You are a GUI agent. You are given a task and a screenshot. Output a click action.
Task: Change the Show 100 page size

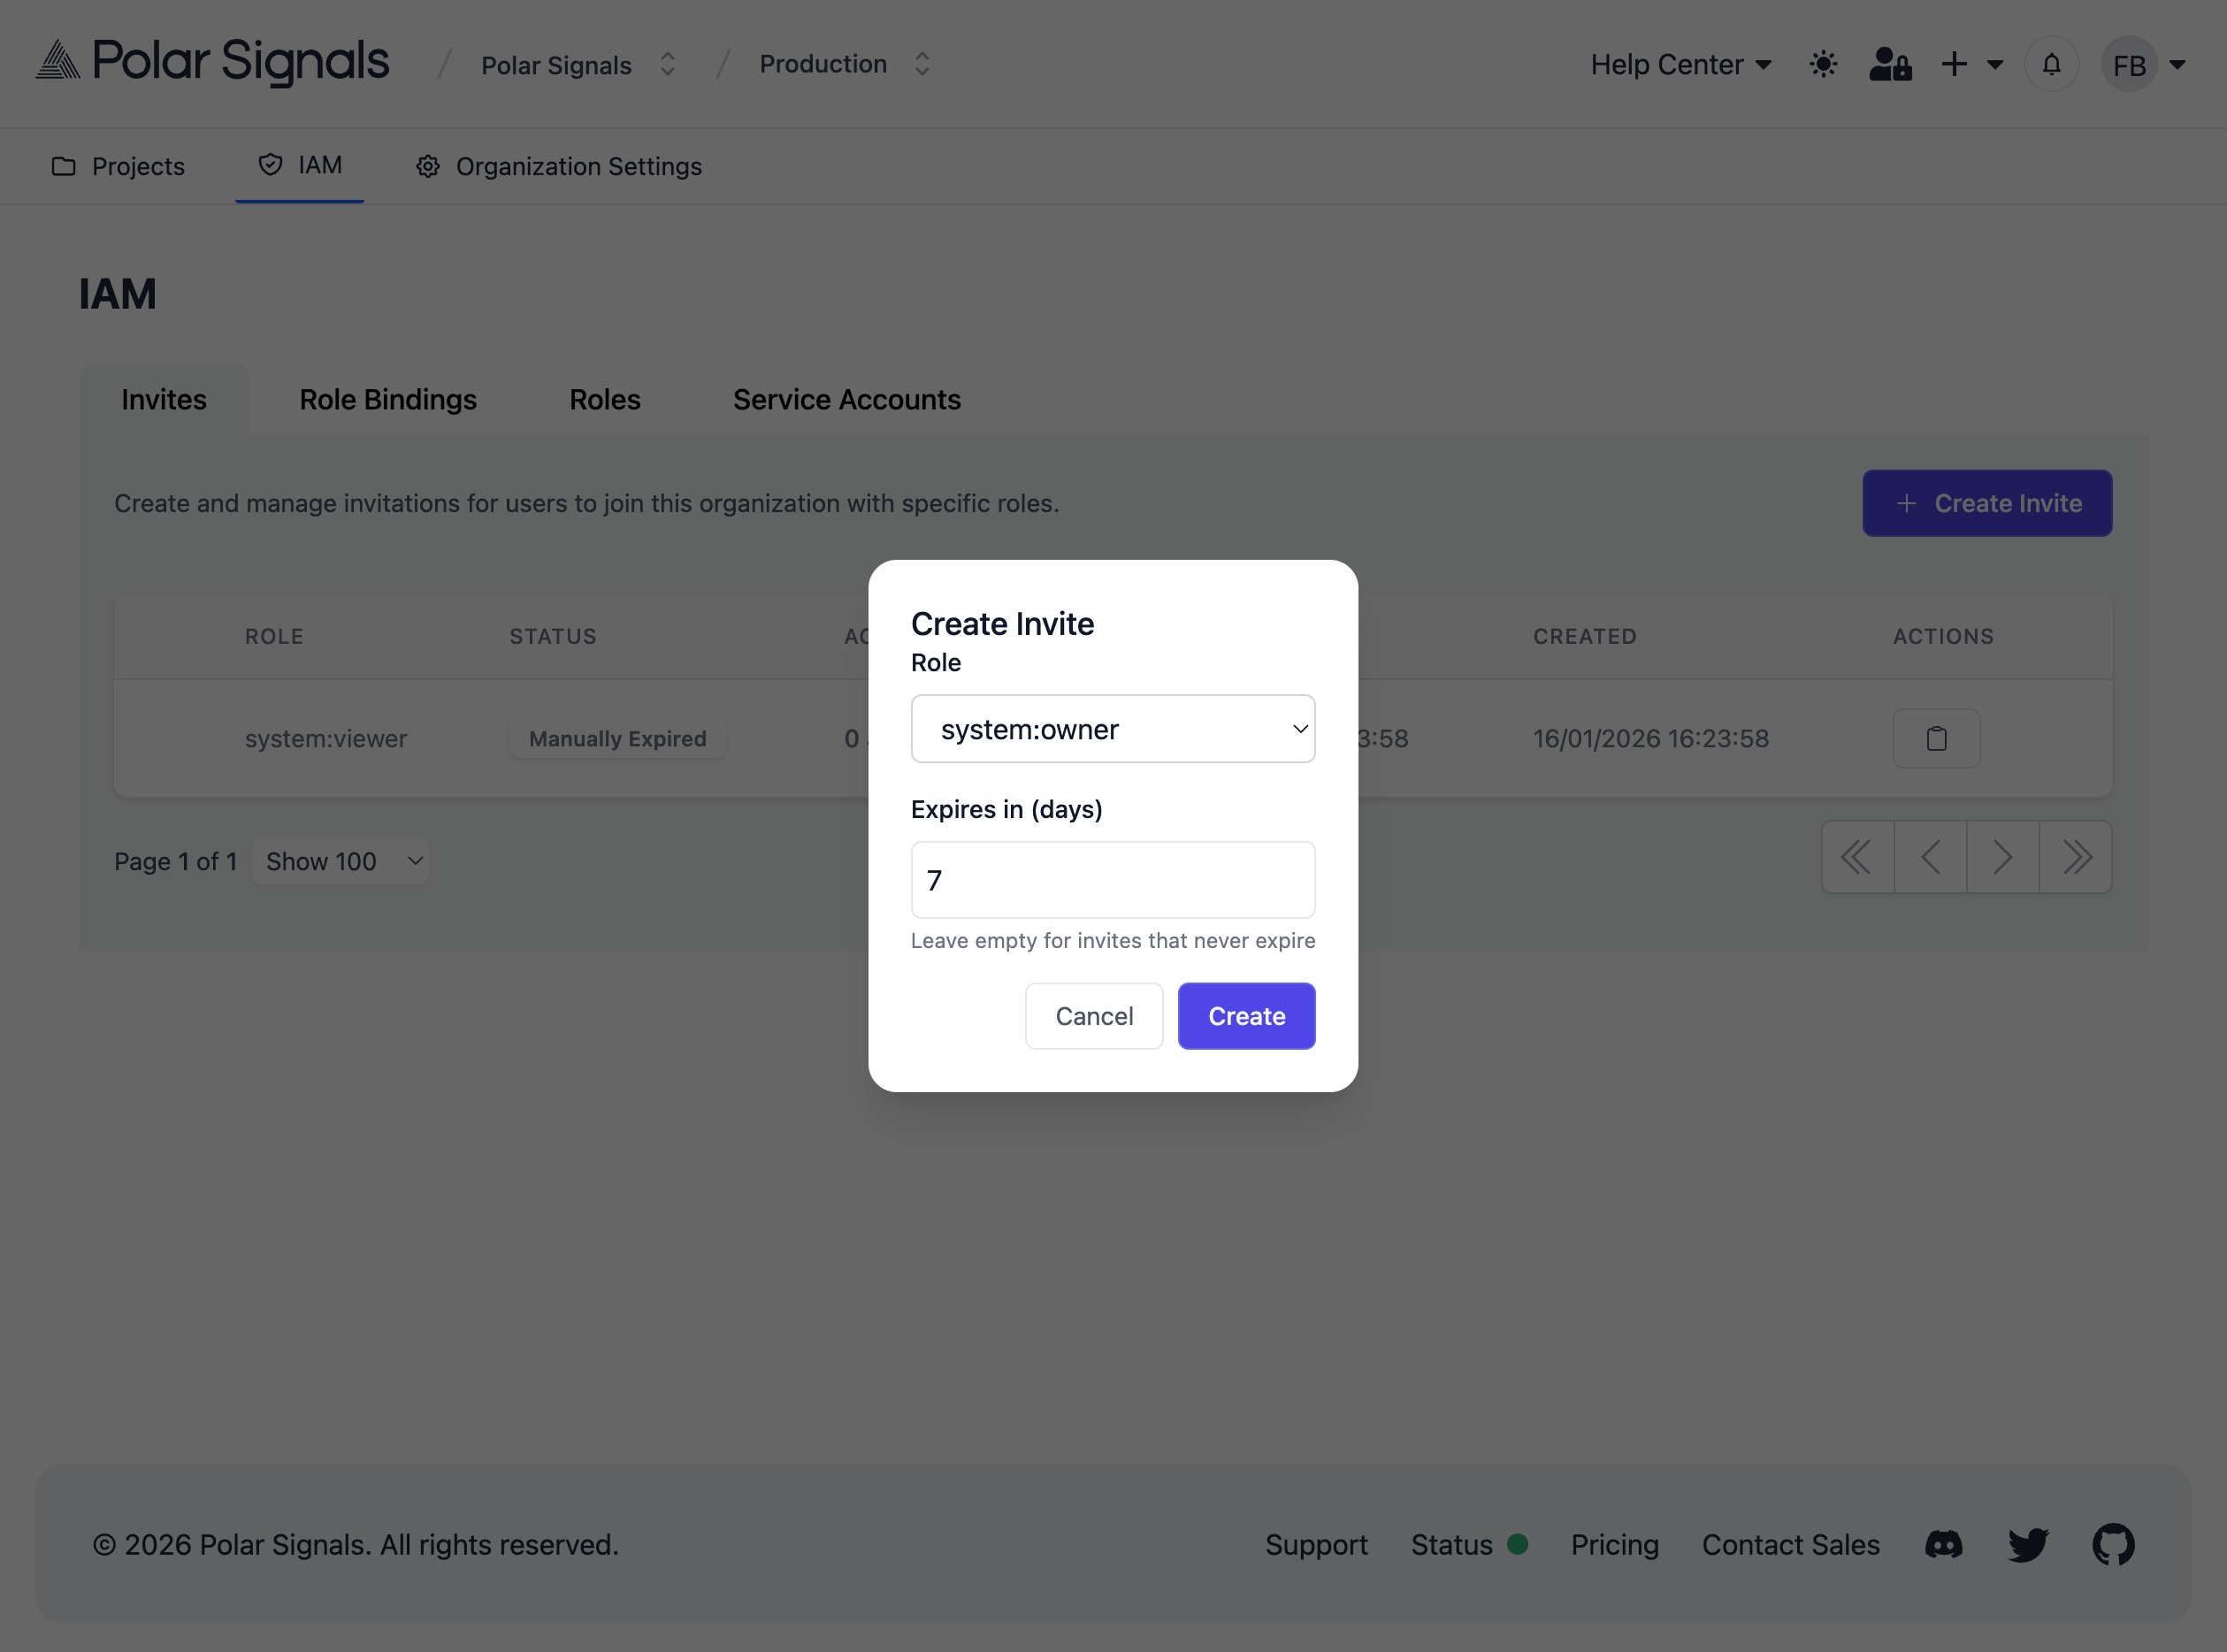point(340,860)
